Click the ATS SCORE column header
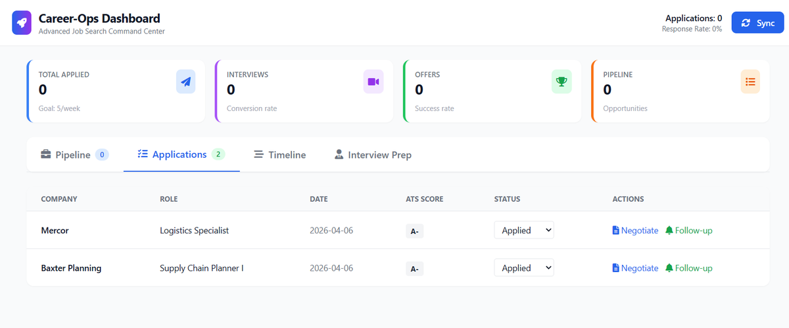Image resolution: width=789 pixels, height=328 pixels. tap(425, 199)
